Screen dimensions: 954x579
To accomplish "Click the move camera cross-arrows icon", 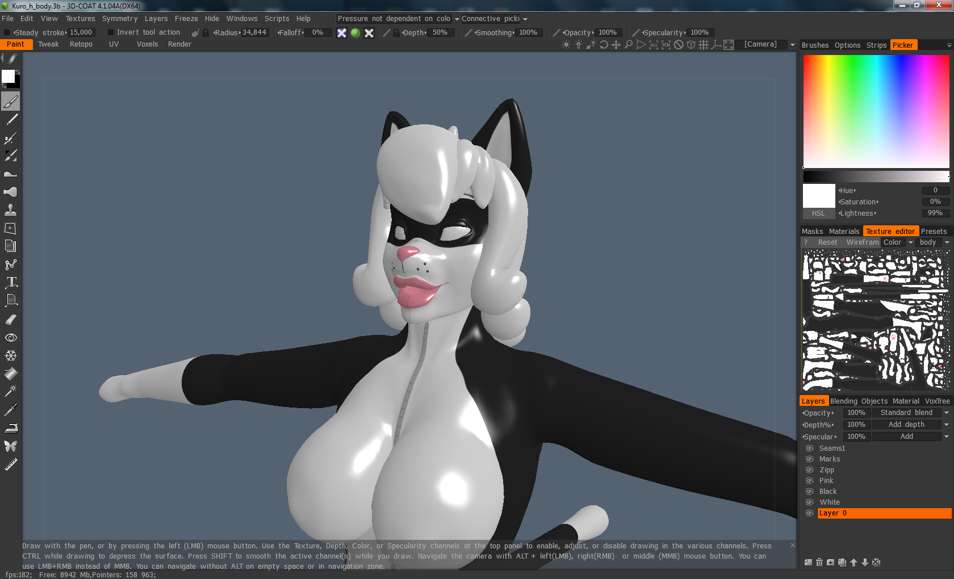I will pyautogui.click(x=616, y=45).
